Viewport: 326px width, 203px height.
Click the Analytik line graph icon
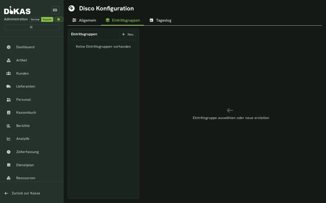pyautogui.click(x=9, y=139)
